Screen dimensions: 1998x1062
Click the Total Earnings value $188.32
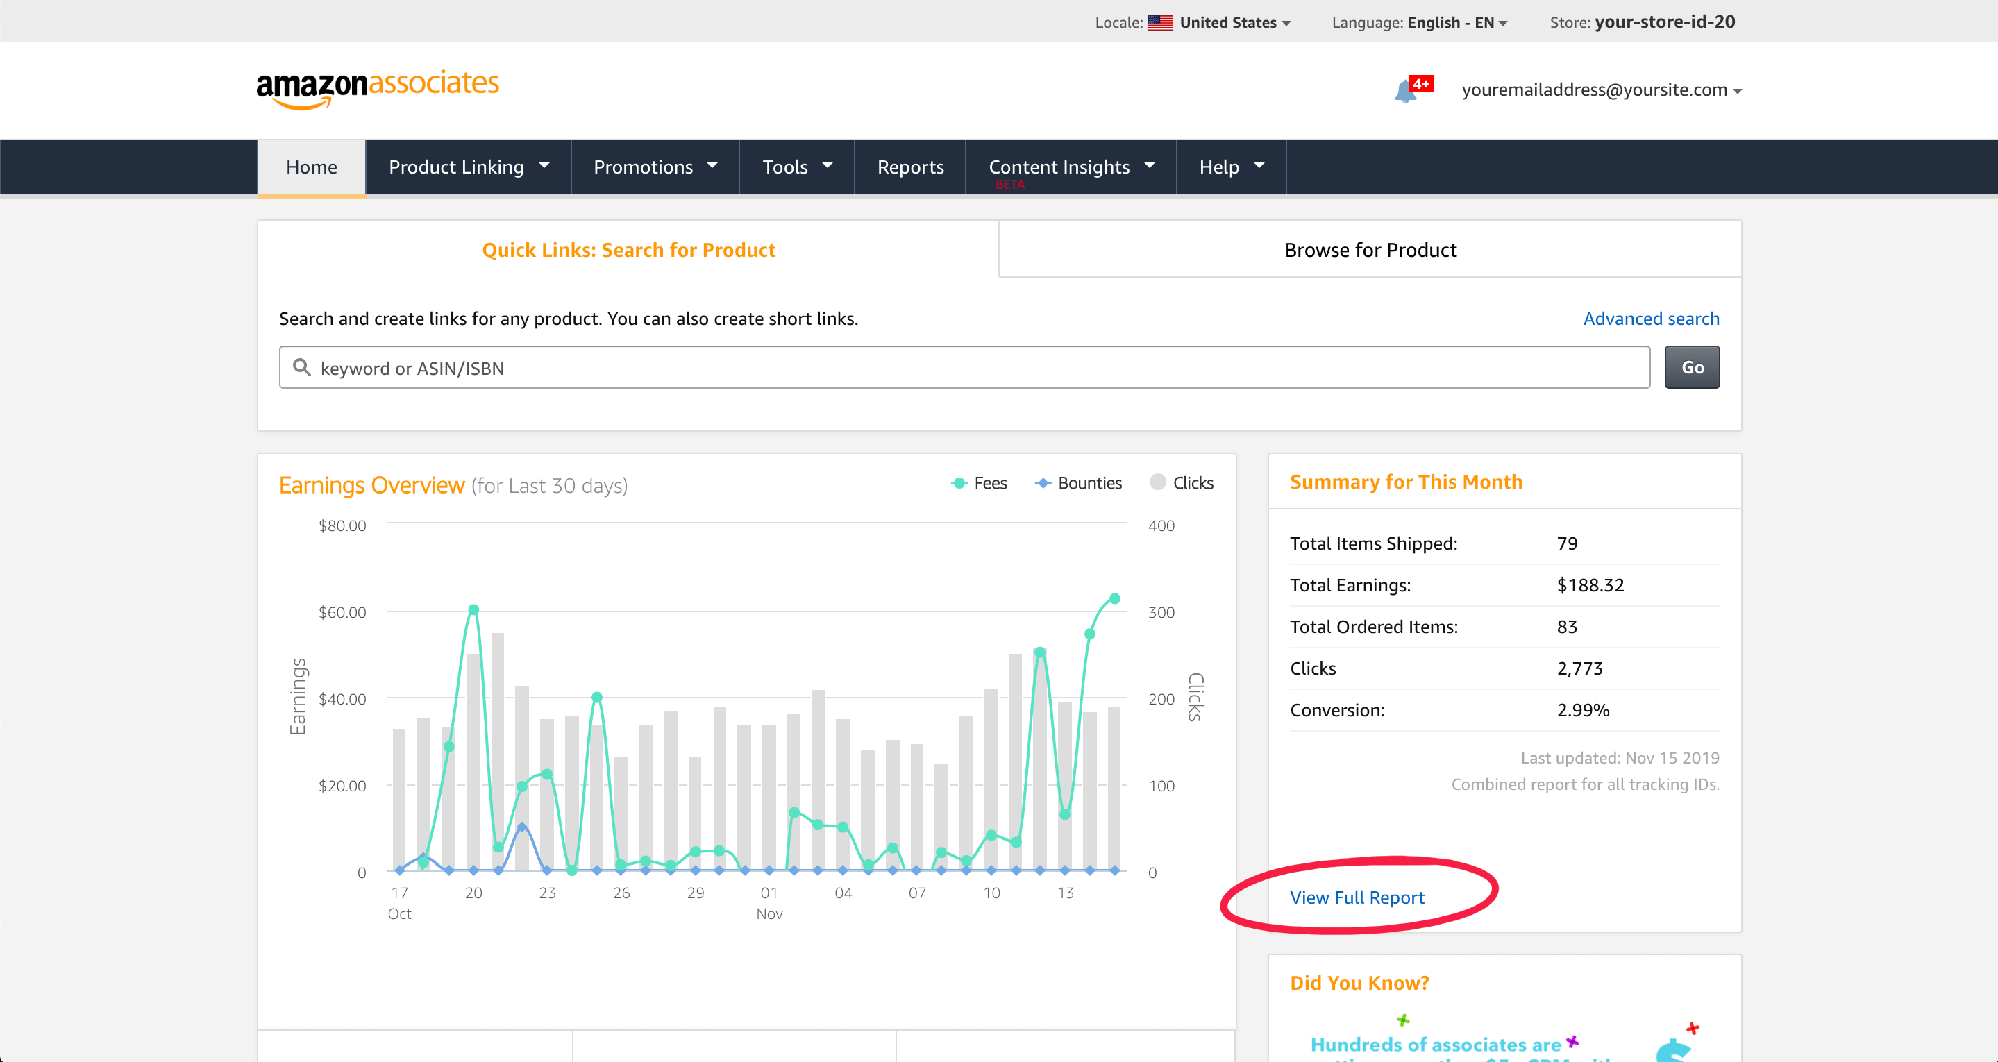click(x=1590, y=585)
